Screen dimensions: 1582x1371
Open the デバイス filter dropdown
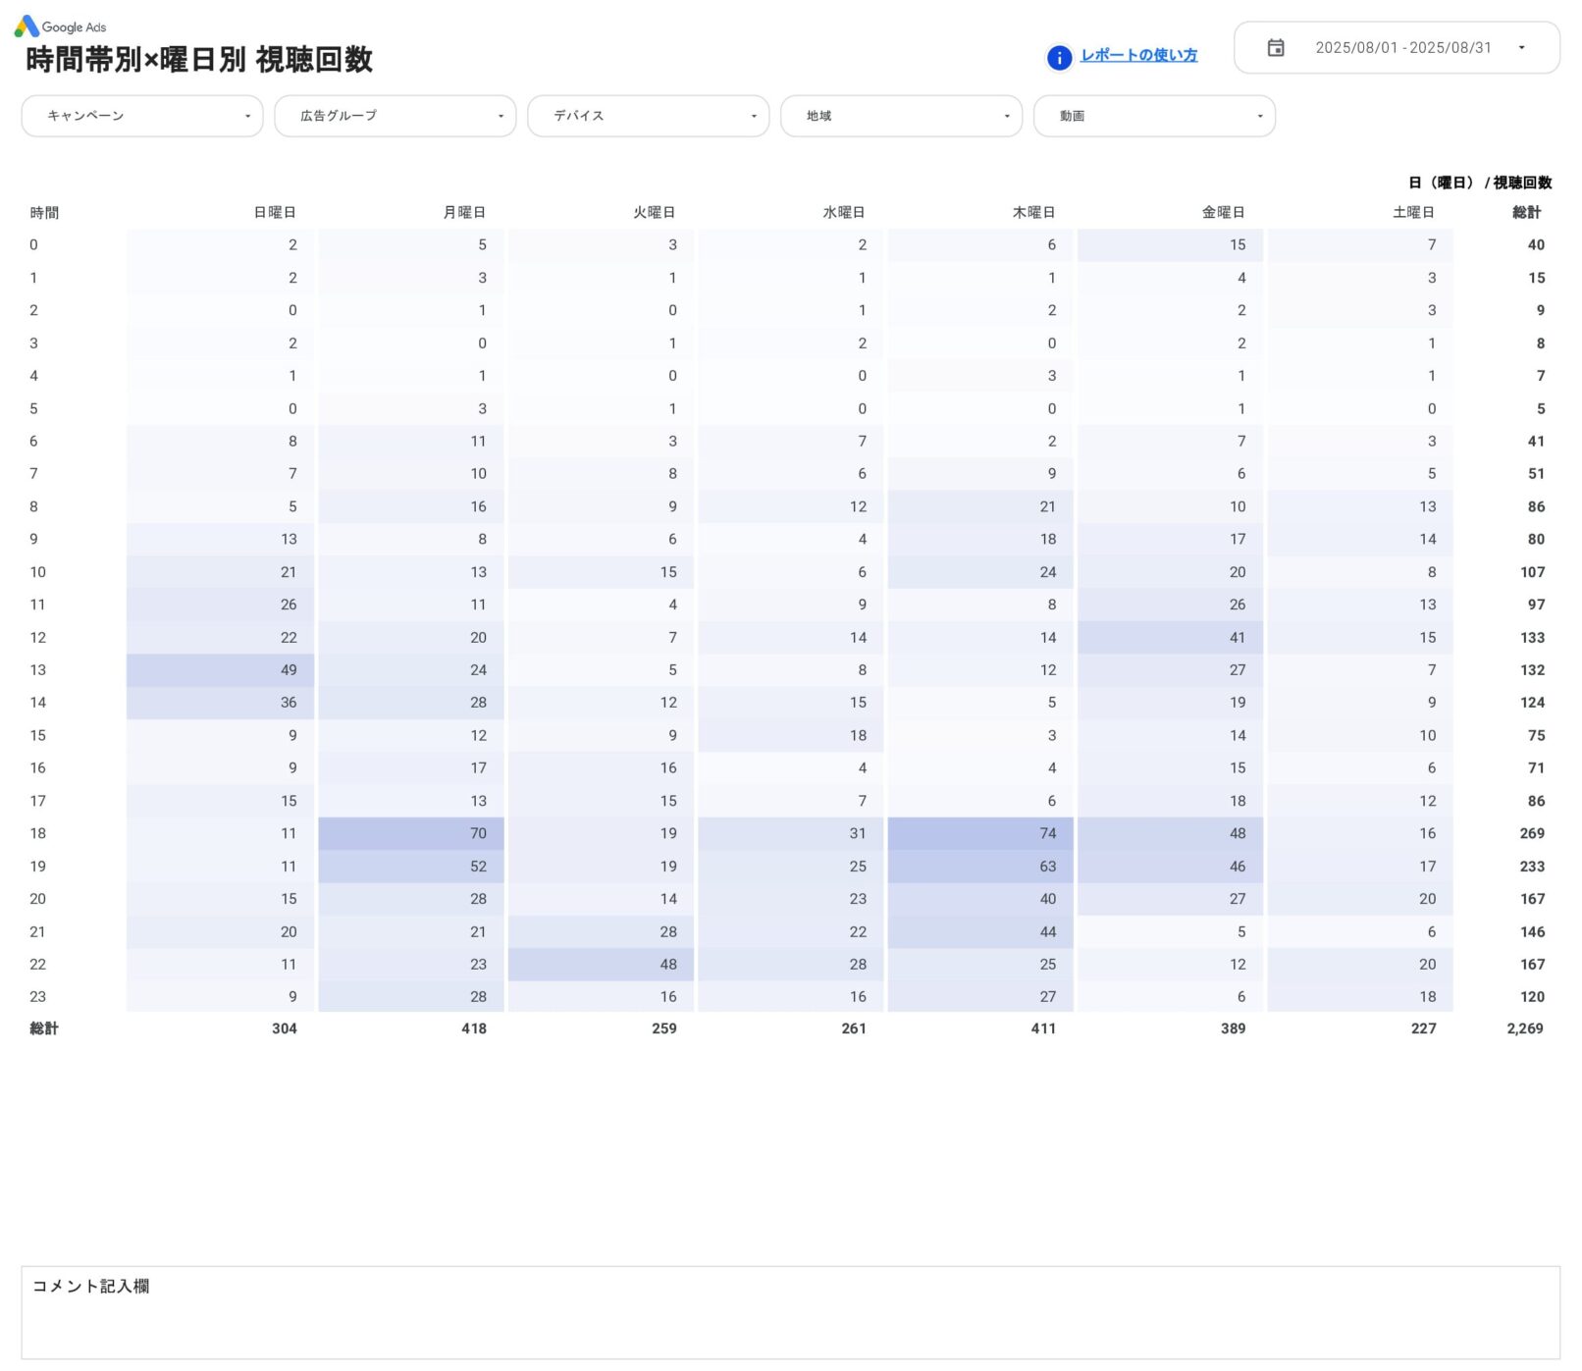(x=648, y=116)
